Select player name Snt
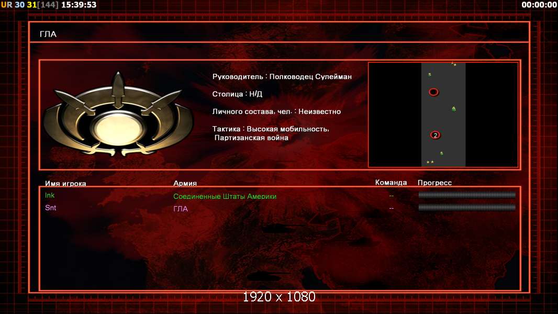This screenshot has height=314, width=558. pos(50,208)
